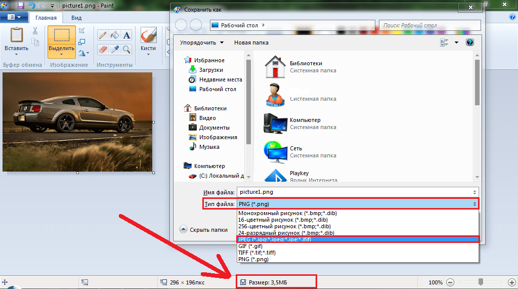Viewport: 518px width, 289px height.
Task: Click the Save floppy icon in title bar
Action: 20,5
